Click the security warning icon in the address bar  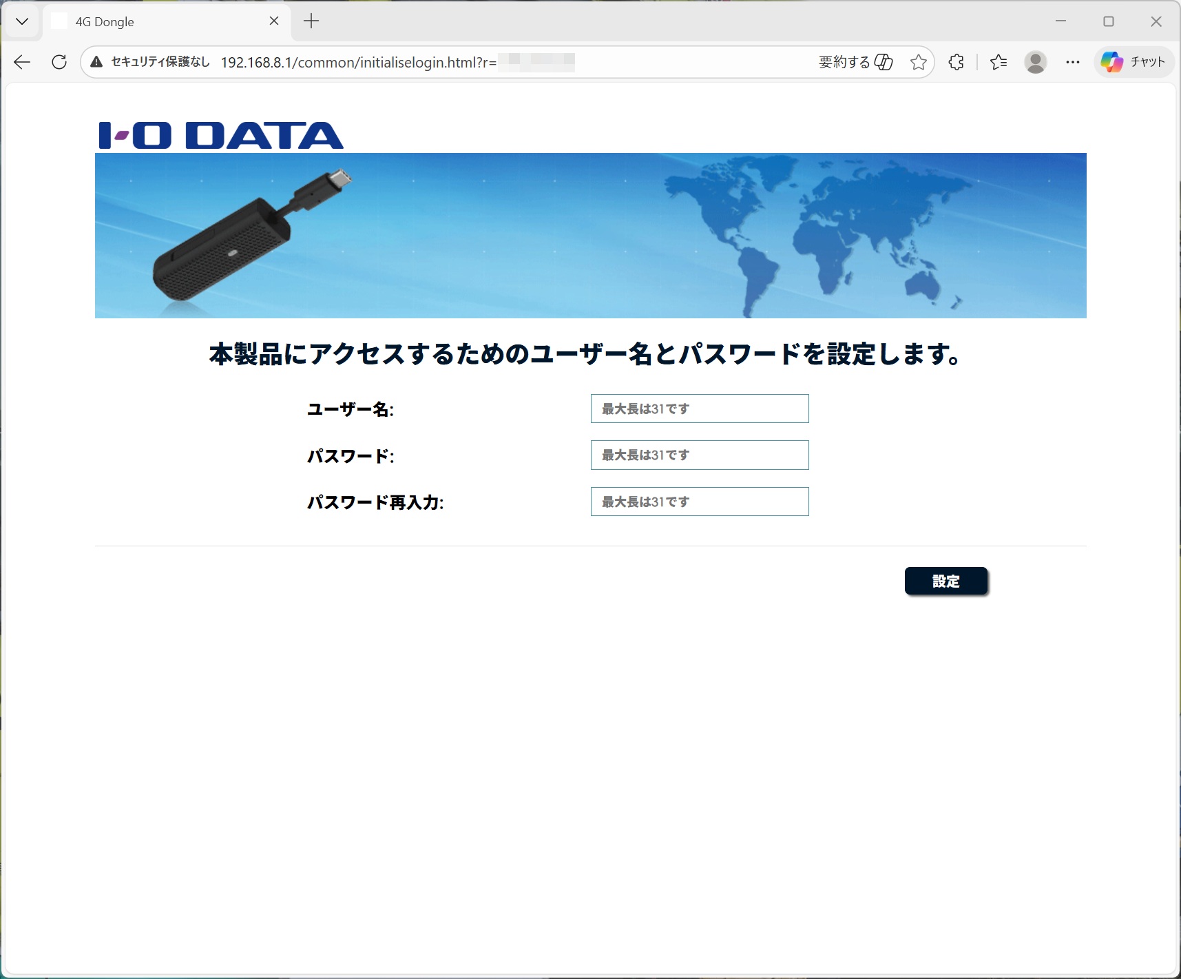point(96,62)
